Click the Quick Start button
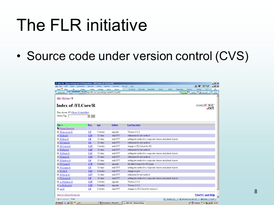The width and height of the screenshot is (274, 205). [x=62, y=92]
